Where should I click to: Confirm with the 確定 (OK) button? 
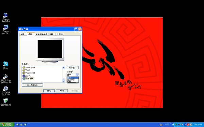tap(49, 91)
